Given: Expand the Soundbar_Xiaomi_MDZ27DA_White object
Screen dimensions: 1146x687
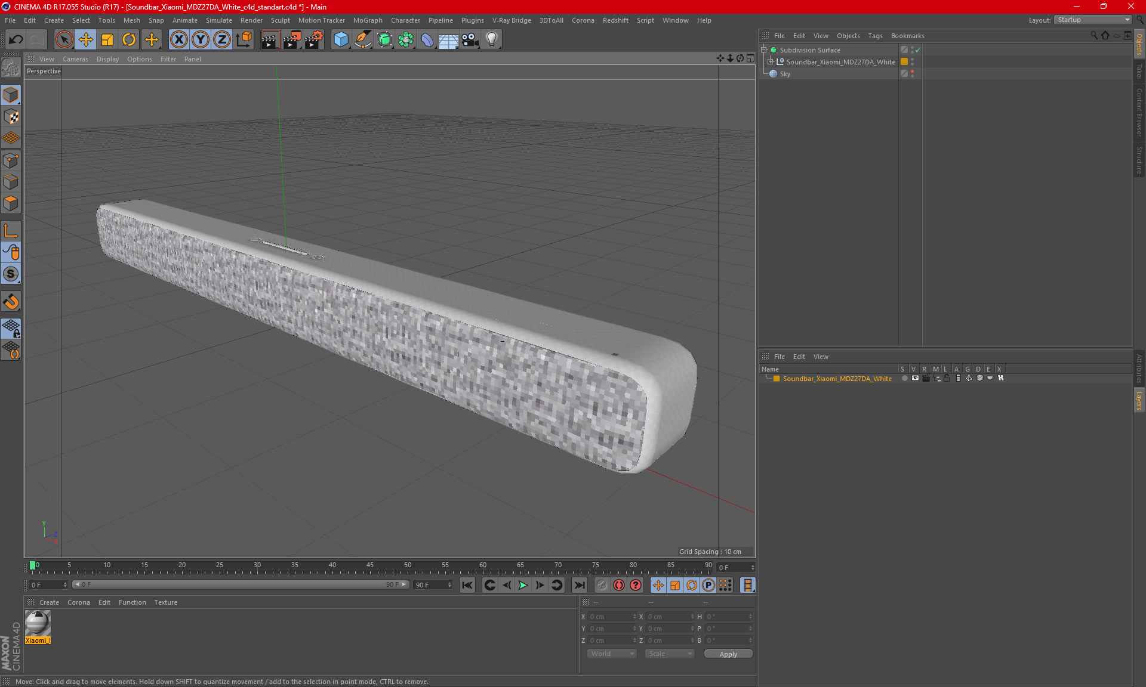Looking at the screenshot, I should click(771, 62).
